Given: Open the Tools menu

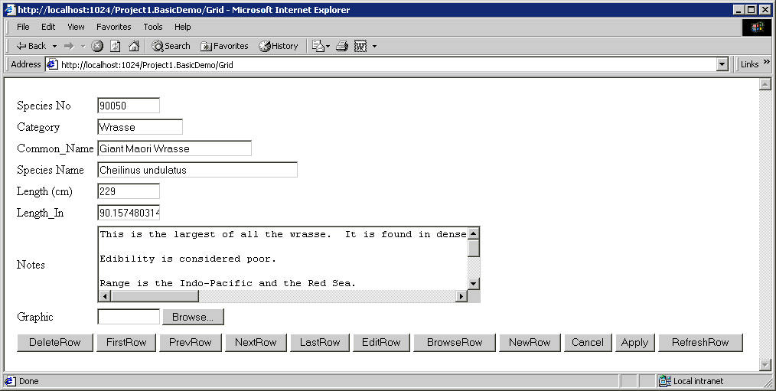Looking at the screenshot, I should 153,27.
